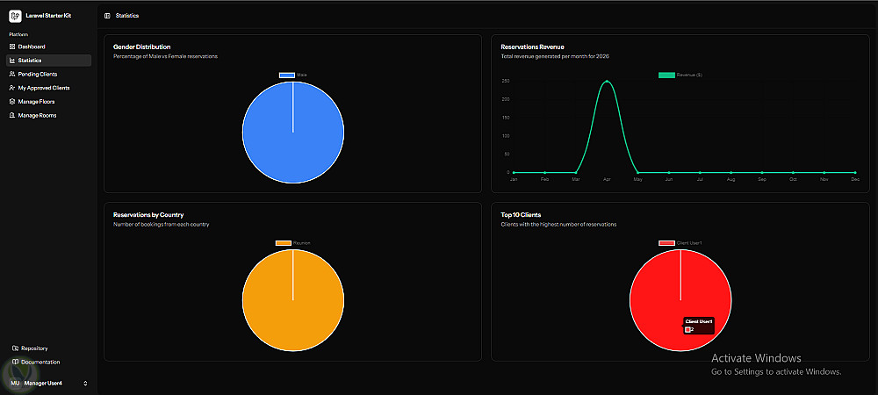Toggle the Reunion legend entry
The image size is (878, 395).
point(293,243)
